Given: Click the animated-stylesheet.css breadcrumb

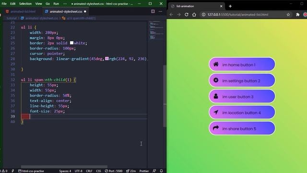Looking at the screenshot, I should [x=39, y=18].
